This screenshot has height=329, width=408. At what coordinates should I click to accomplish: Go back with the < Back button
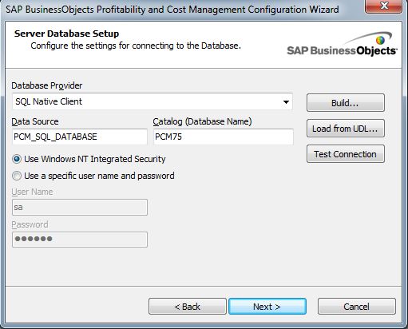point(188,307)
